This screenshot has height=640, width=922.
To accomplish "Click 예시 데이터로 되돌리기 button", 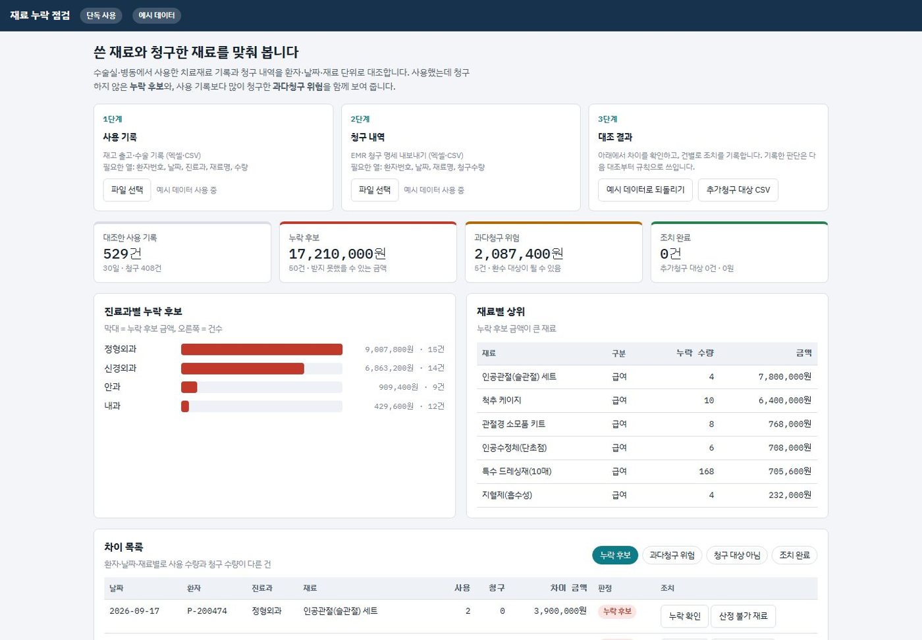I will tap(645, 190).
